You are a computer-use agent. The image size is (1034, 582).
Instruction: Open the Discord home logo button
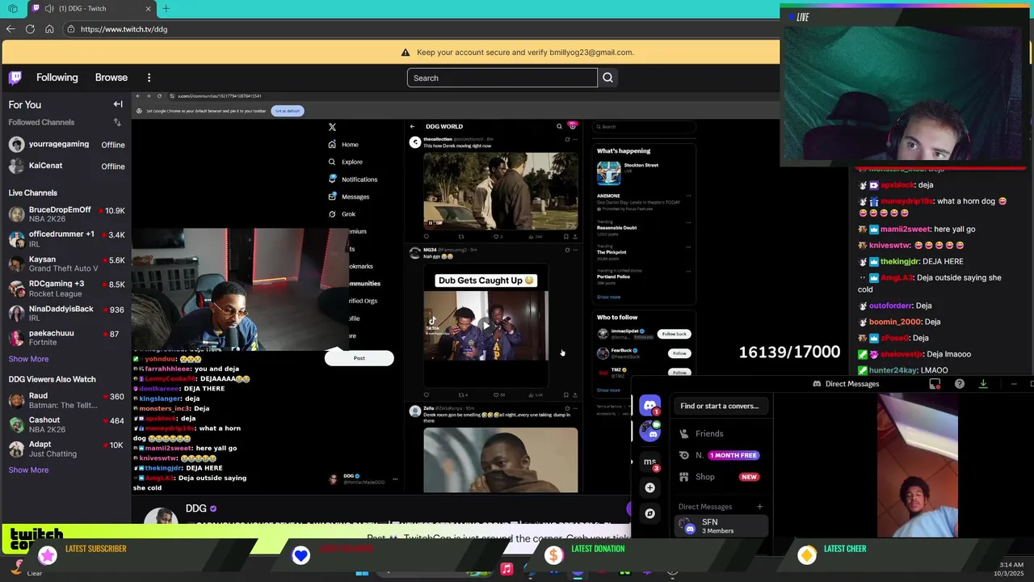649,405
